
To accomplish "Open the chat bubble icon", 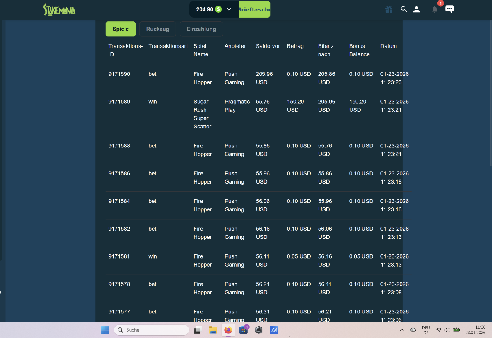I will (450, 9).
